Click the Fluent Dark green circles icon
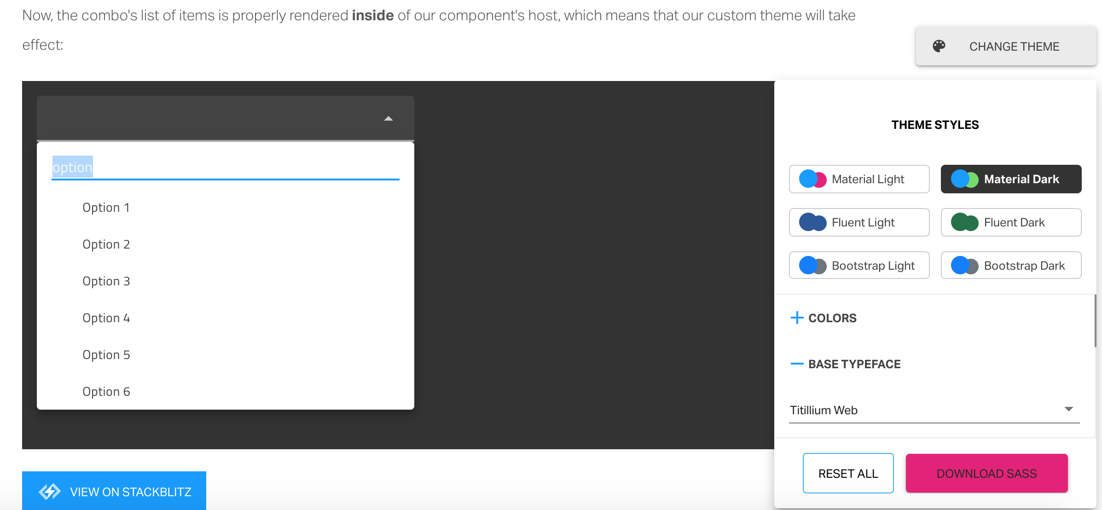The width and height of the screenshot is (1102, 510). (965, 222)
